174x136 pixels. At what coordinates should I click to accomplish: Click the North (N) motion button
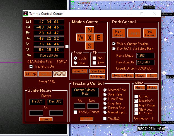tap(89, 30)
